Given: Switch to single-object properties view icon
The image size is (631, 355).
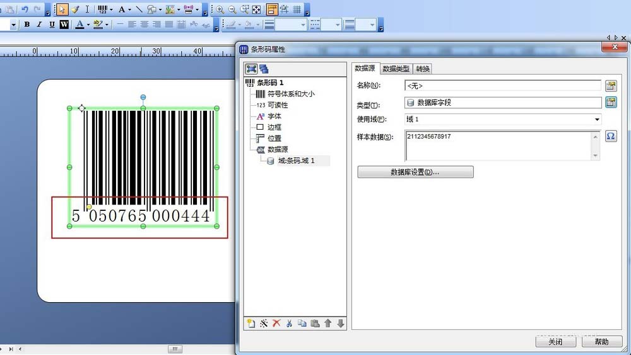Looking at the screenshot, I should coord(252,69).
